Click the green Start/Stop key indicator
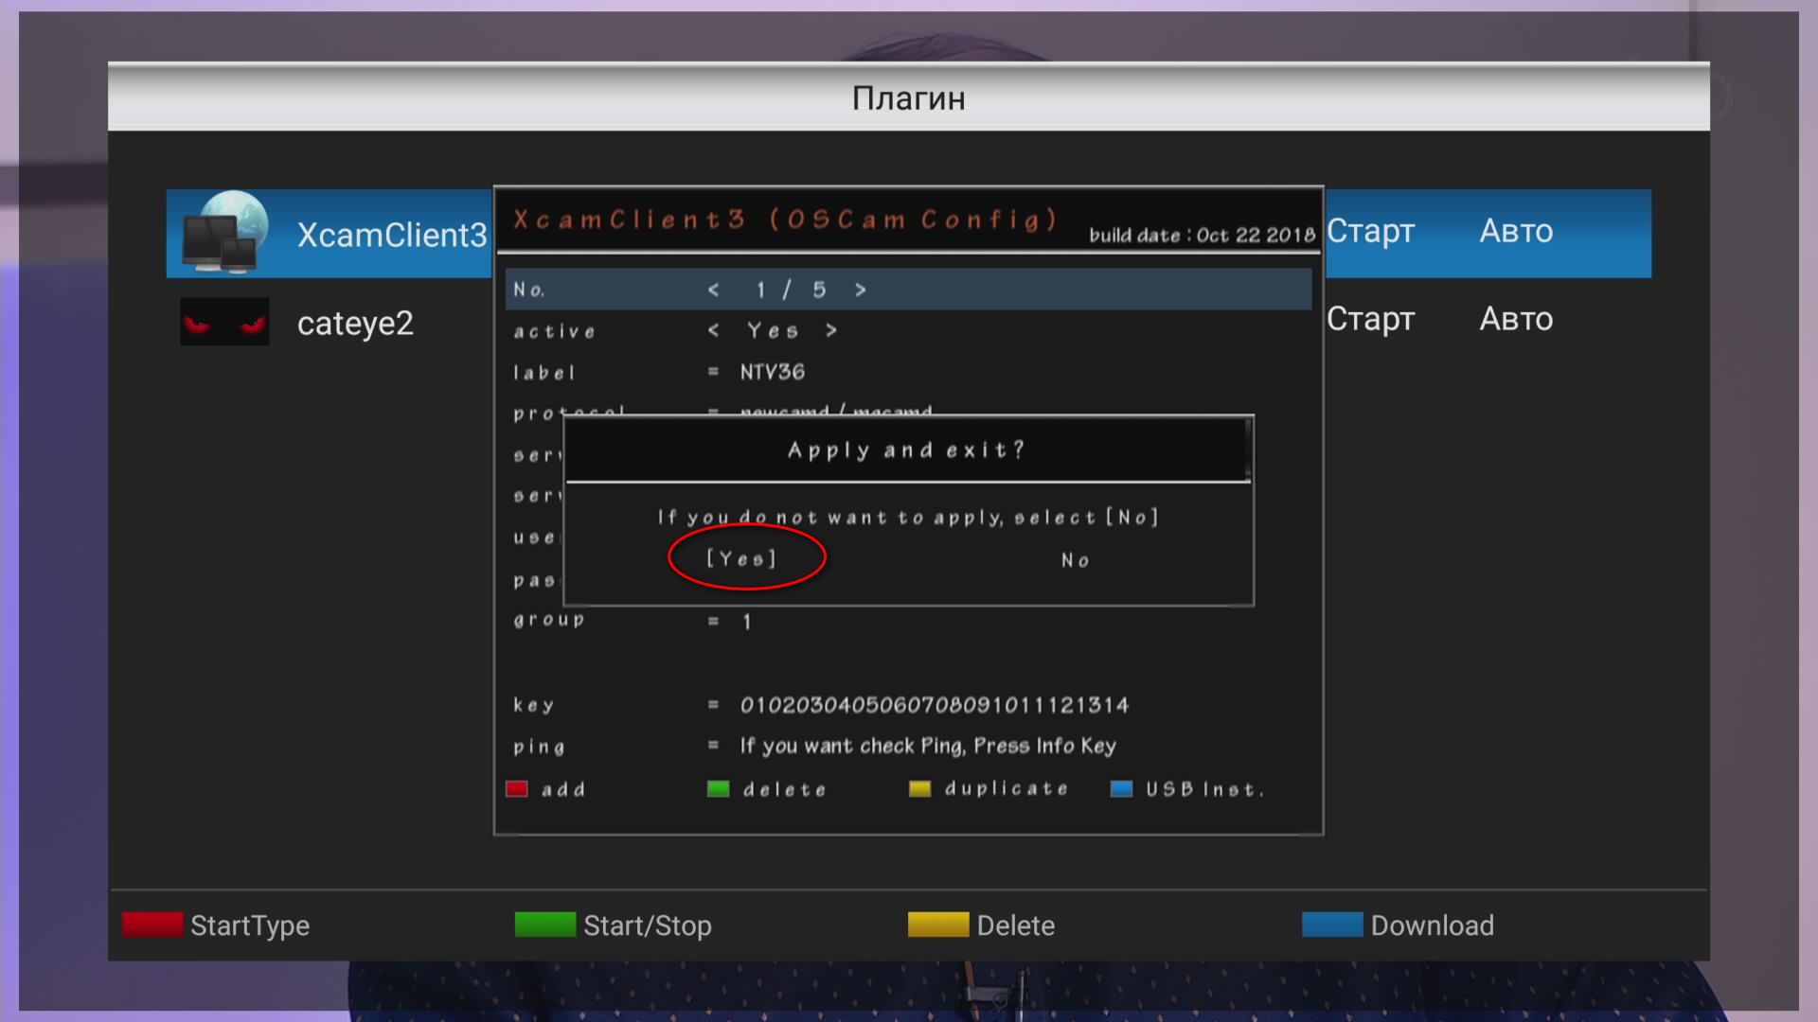This screenshot has height=1022, width=1818. (544, 925)
